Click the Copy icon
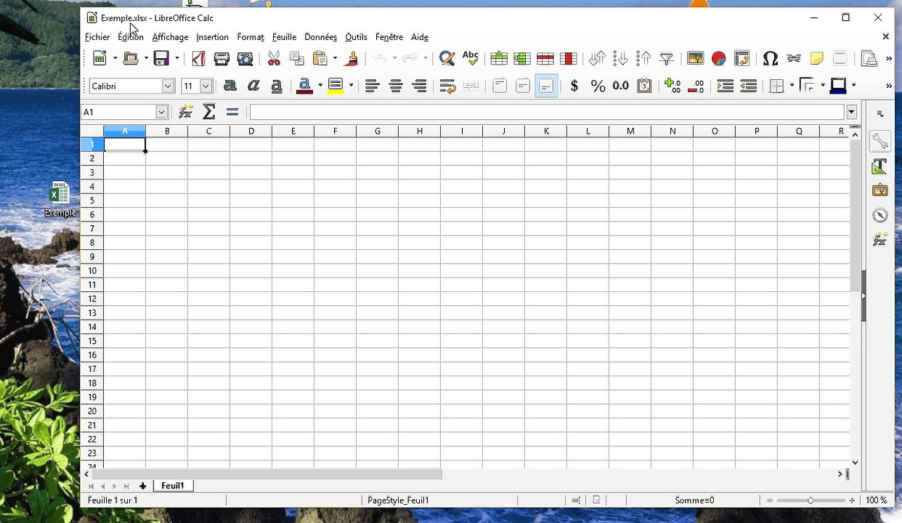The height and width of the screenshot is (523, 902). [x=297, y=59]
